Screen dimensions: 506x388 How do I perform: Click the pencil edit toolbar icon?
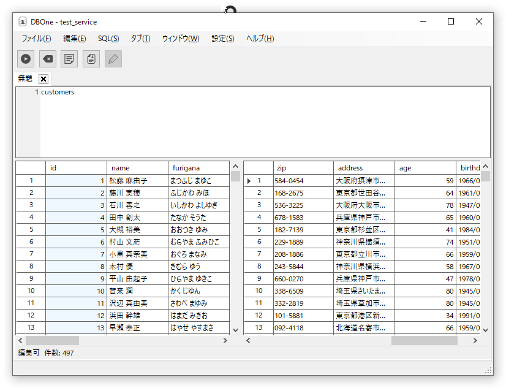113,59
